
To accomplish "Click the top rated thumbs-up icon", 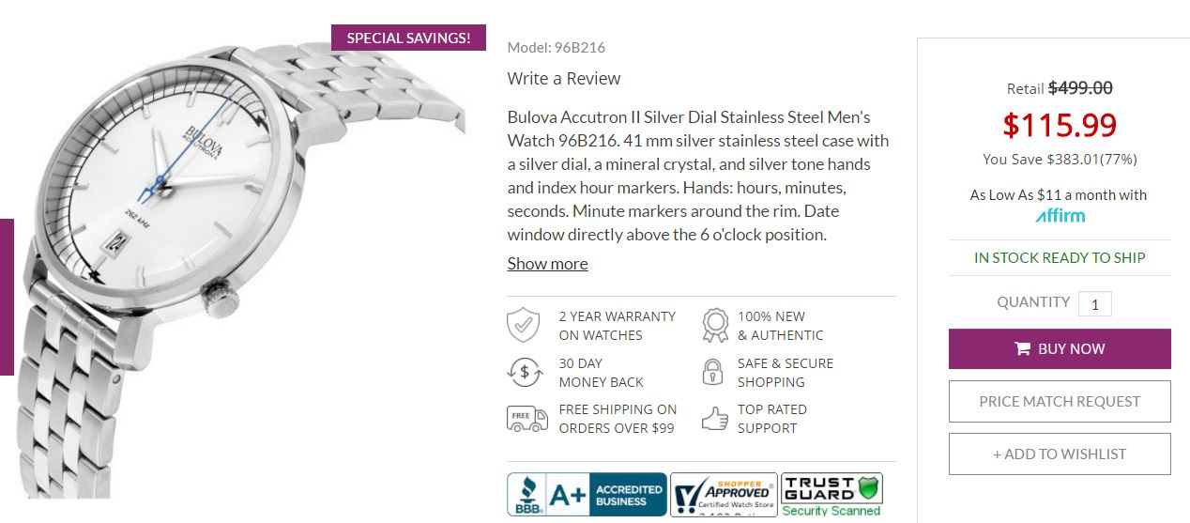I will [x=715, y=418].
